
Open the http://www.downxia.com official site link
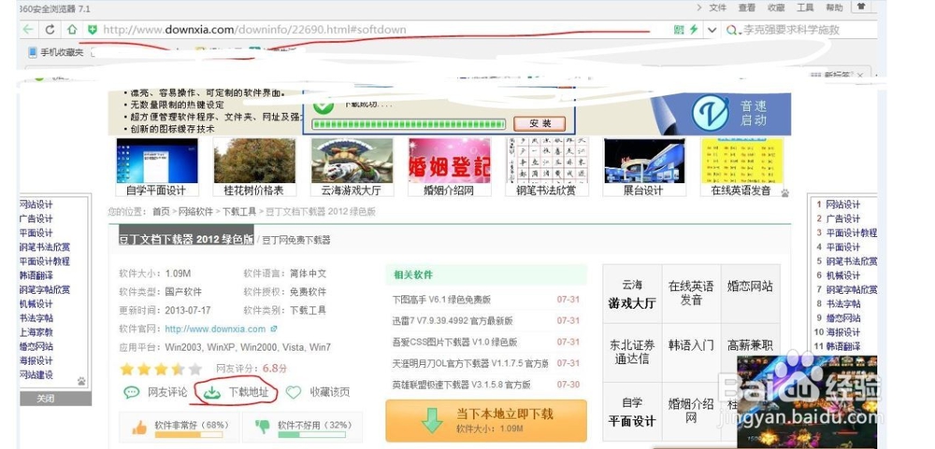pos(215,329)
